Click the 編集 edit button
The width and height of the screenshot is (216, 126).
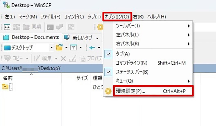click(43, 58)
